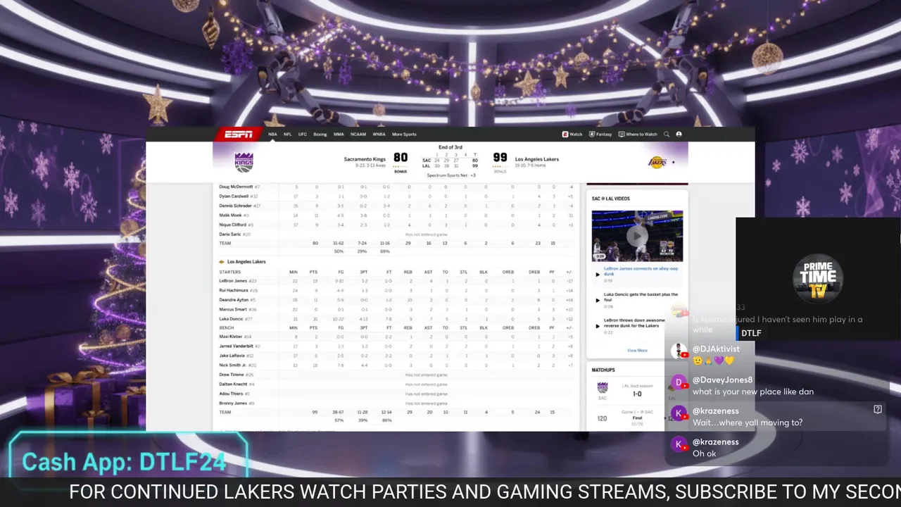The image size is (901, 507).
Task: Open the NFL menu item
Action: coord(287,134)
